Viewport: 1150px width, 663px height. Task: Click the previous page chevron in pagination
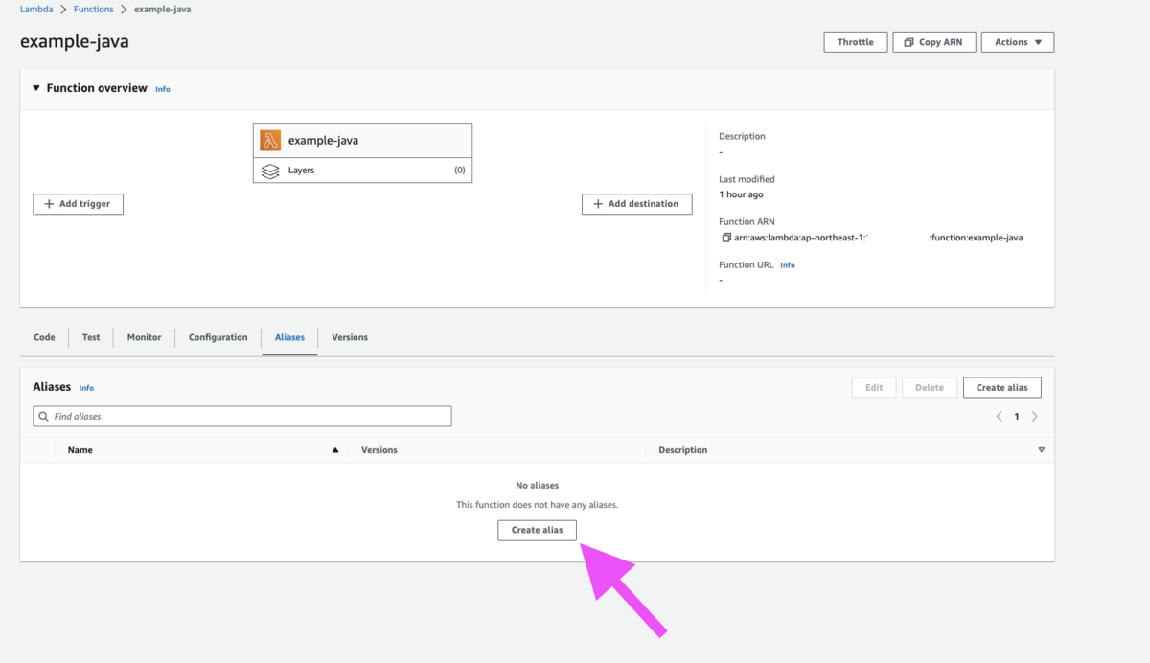999,416
